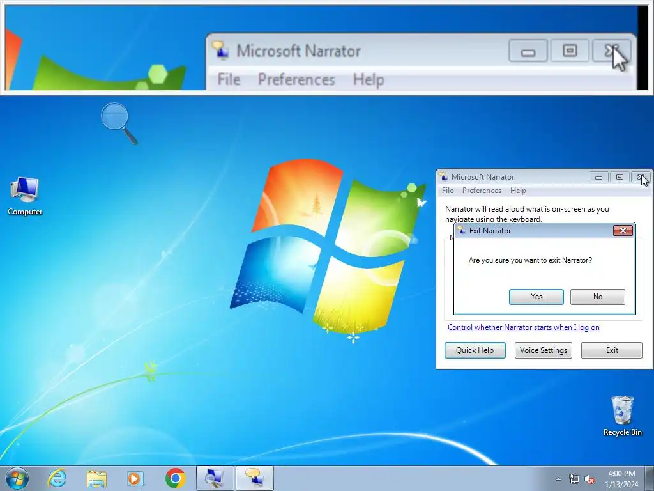Switch to Magnifier via its taskbar button
The image size is (654, 491).
(x=215, y=478)
